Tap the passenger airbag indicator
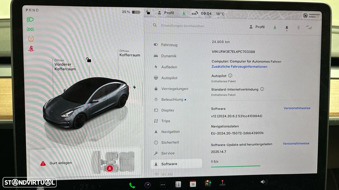 [311, 16]
